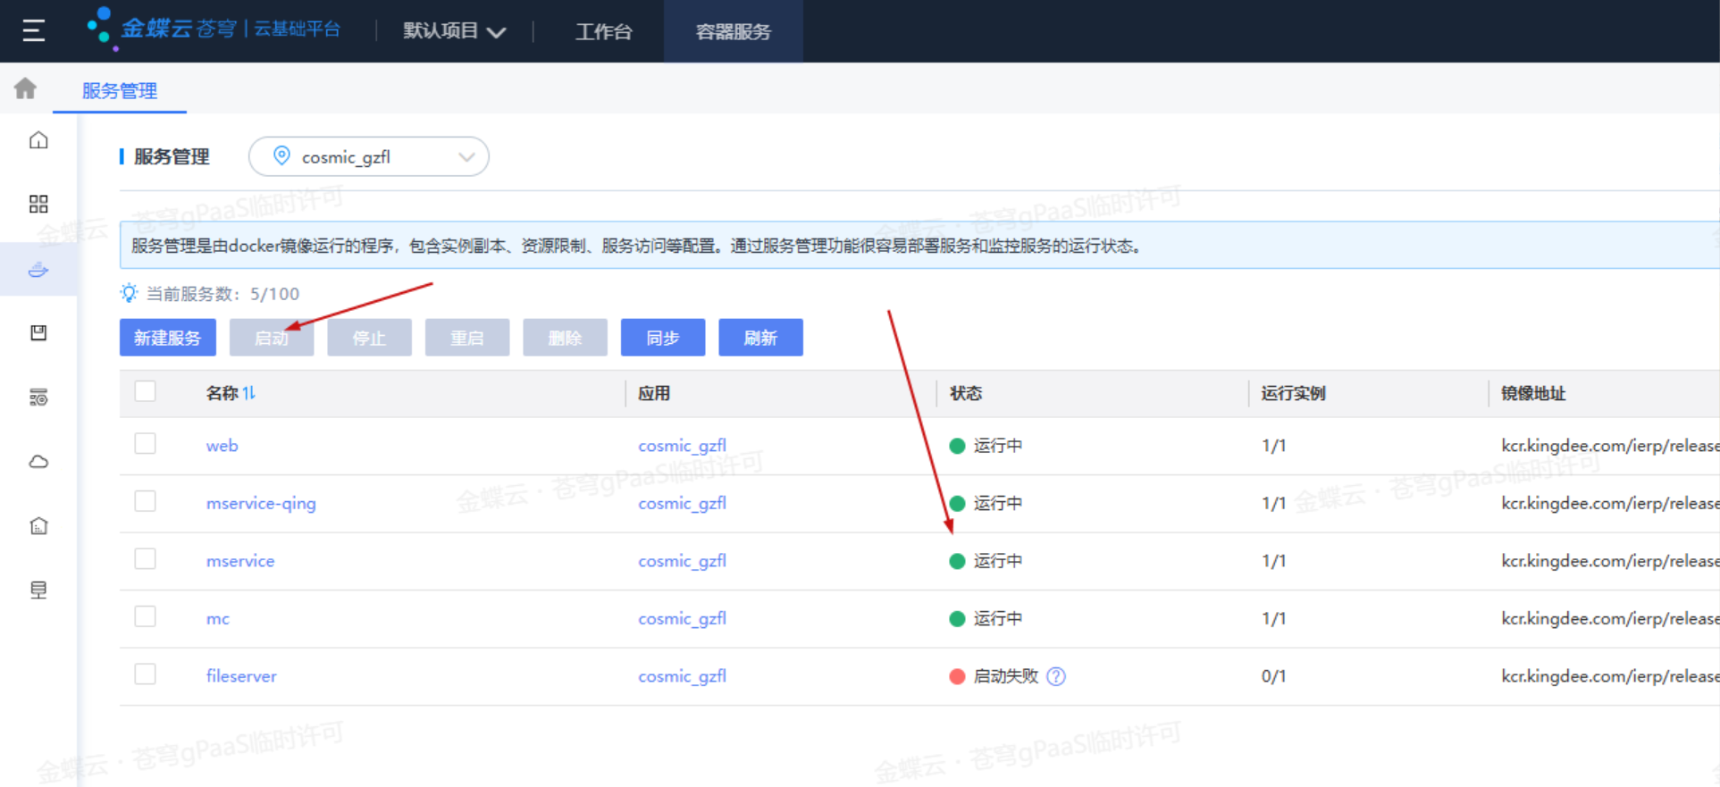The image size is (1720, 787).
Task: Open the sidebar server stack icon at bottom
Action: [x=38, y=590]
